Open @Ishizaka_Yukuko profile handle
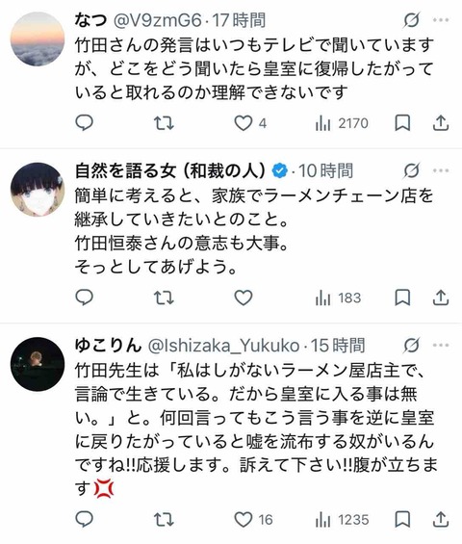The height and width of the screenshot is (544, 462). coord(224,346)
